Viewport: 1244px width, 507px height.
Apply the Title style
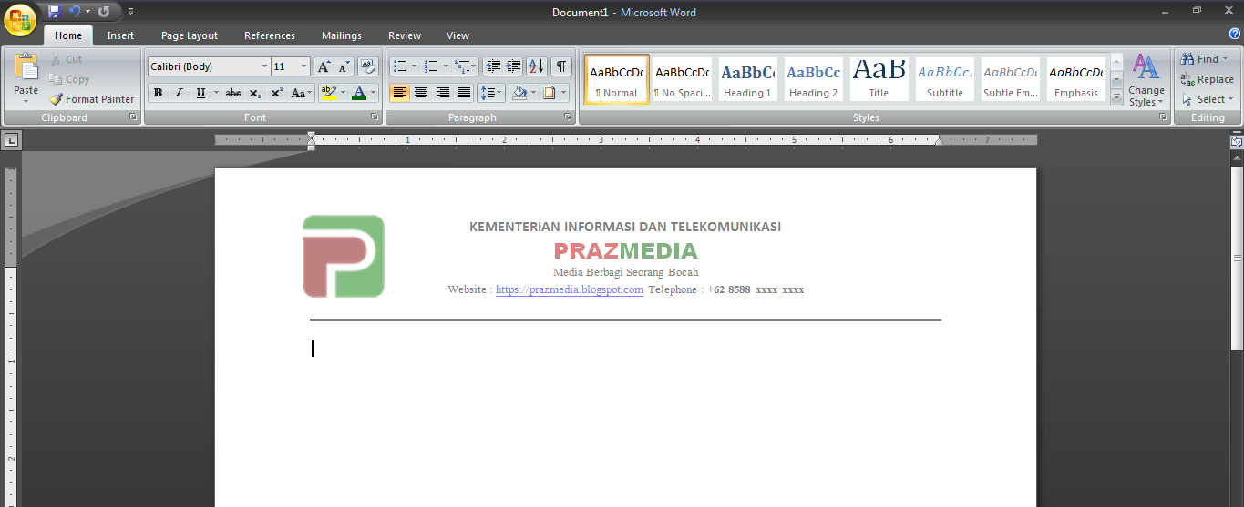[x=879, y=79]
